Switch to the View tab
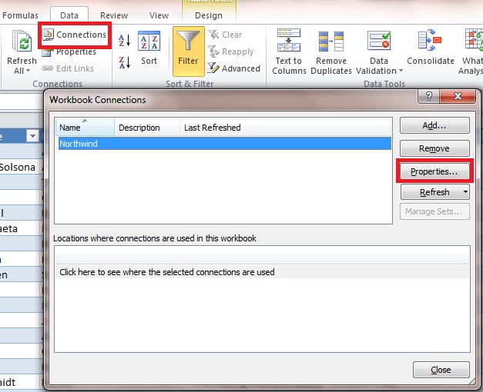This screenshot has height=392, width=483. click(159, 15)
